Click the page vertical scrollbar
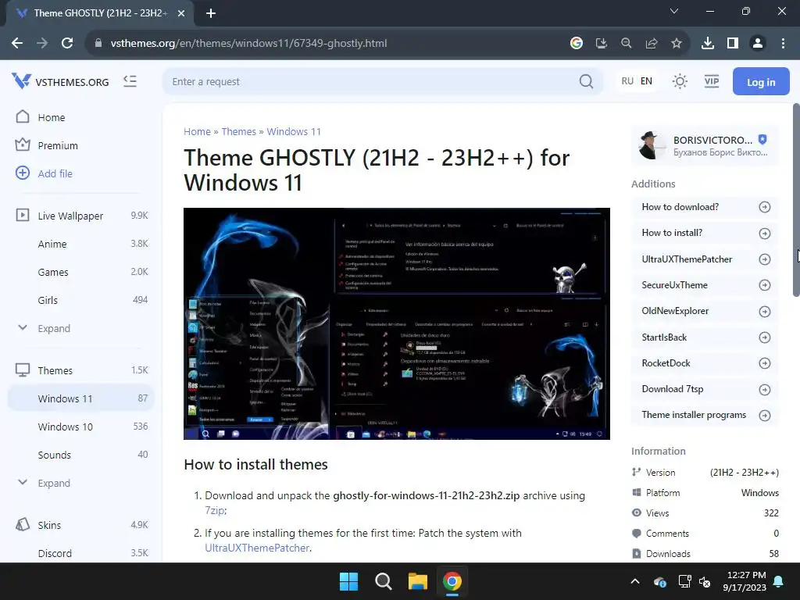The width and height of the screenshot is (800, 600). point(795,200)
